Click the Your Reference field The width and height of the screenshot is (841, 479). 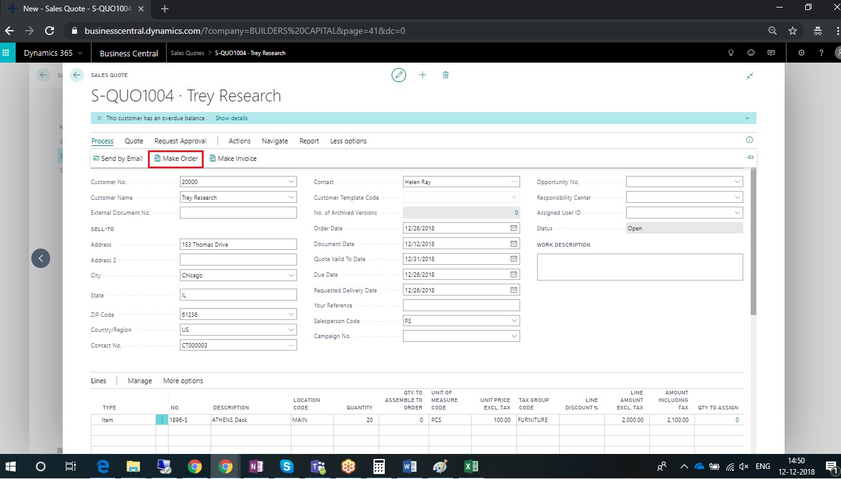461,306
